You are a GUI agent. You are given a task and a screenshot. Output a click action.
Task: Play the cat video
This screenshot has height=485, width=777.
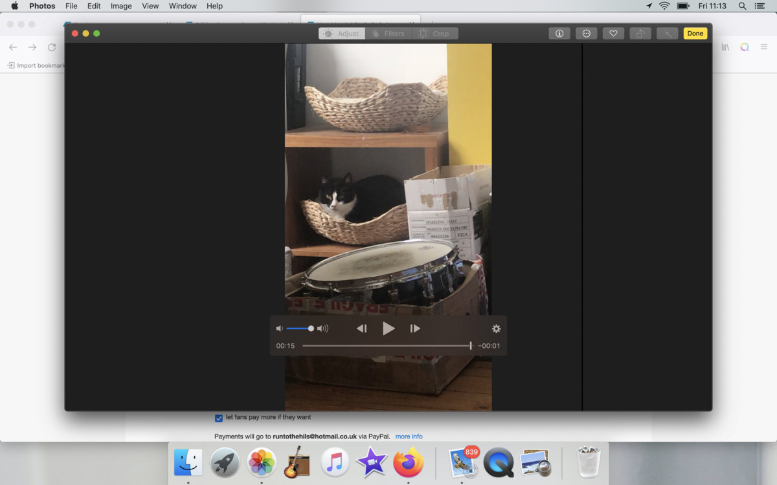coord(388,329)
